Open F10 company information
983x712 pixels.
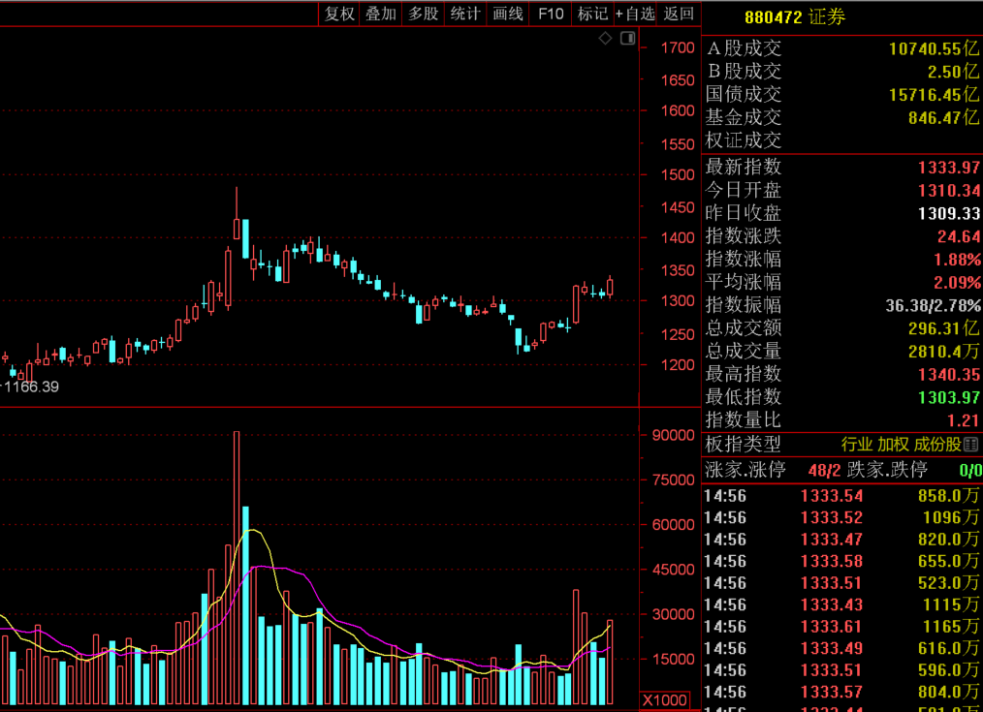click(551, 14)
